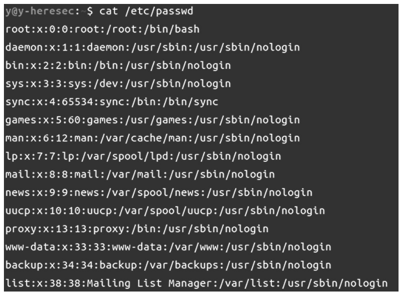This screenshot has height=293, width=400.
Task: Click the sync user entry line
Action: tap(112, 102)
